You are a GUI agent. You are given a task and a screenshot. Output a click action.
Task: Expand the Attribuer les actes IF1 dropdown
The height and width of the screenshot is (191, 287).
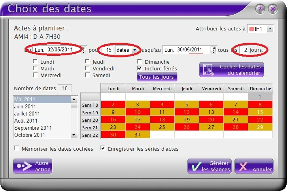click(270, 29)
